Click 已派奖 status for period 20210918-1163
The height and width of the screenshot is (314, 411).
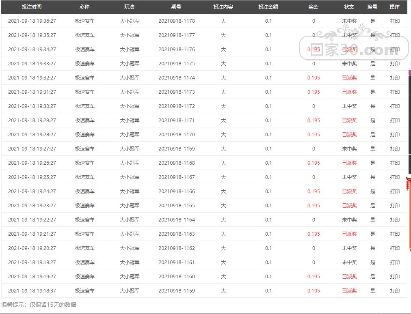(349, 234)
